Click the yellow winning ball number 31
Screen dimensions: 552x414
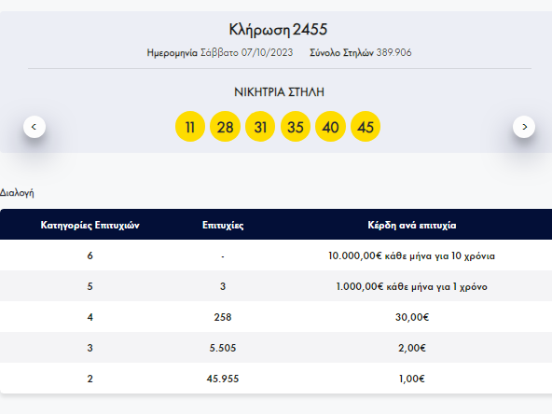point(260,127)
